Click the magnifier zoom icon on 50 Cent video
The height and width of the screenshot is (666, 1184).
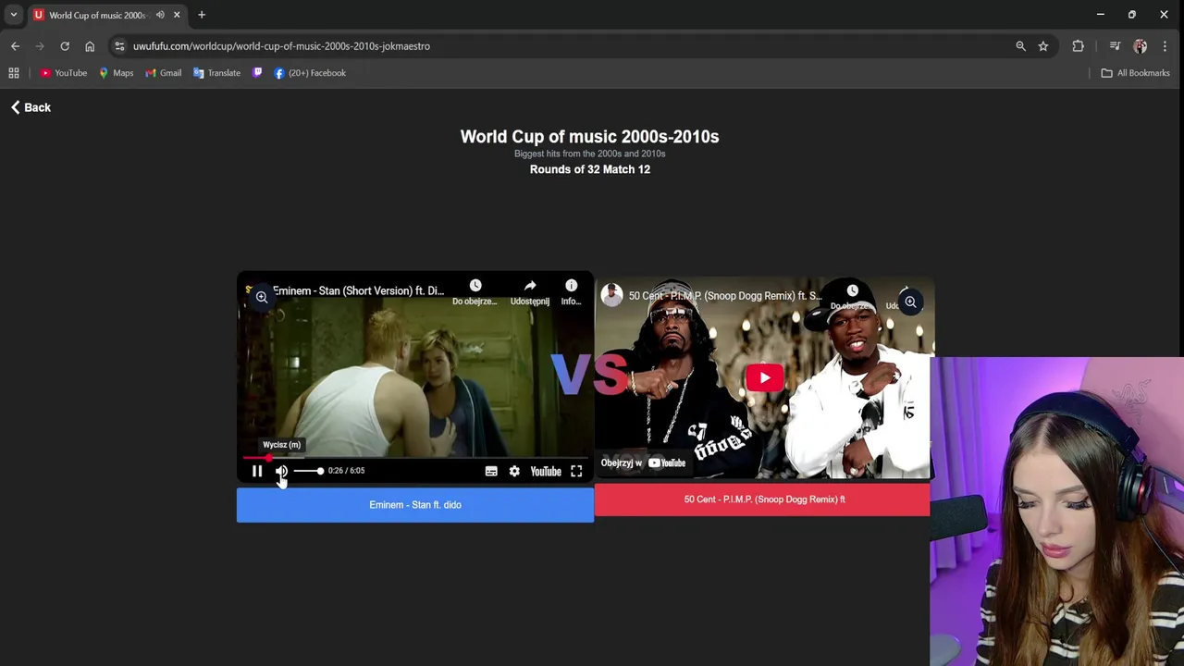click(910, 302)
